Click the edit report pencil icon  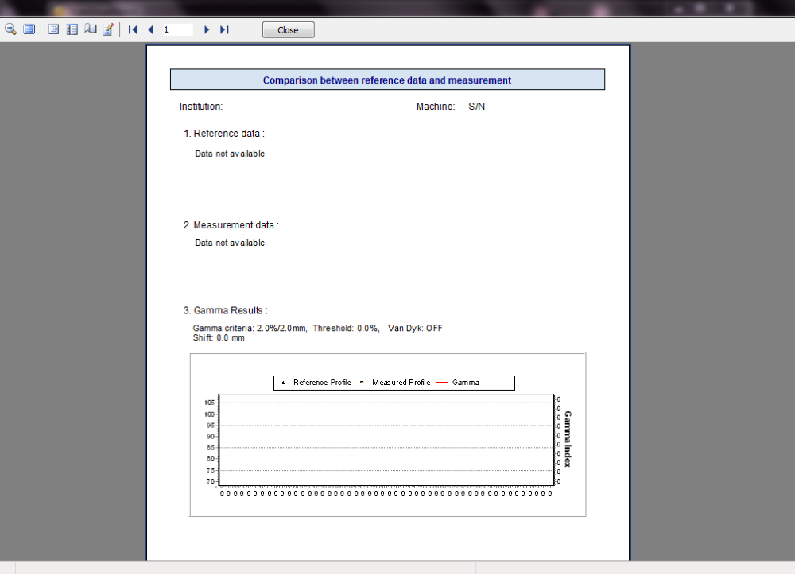pos(108,29)
